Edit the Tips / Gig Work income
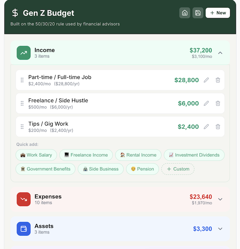The image size is (240, 249). coord(206,127)
